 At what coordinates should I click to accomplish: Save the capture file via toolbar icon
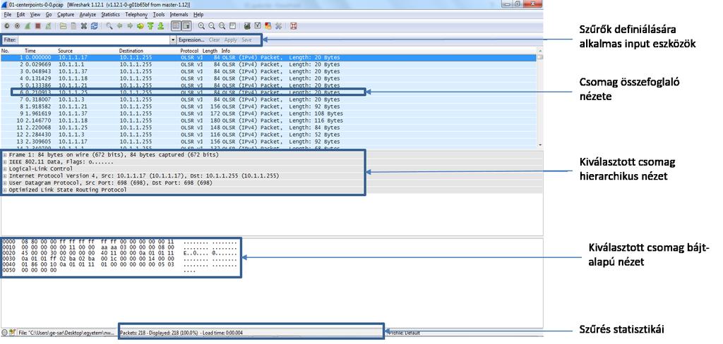[73, 26]
